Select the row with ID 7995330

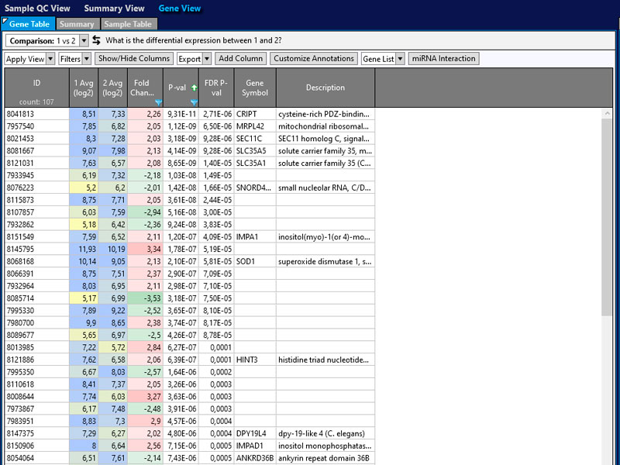pyautogui.click(x=190, y=311)
